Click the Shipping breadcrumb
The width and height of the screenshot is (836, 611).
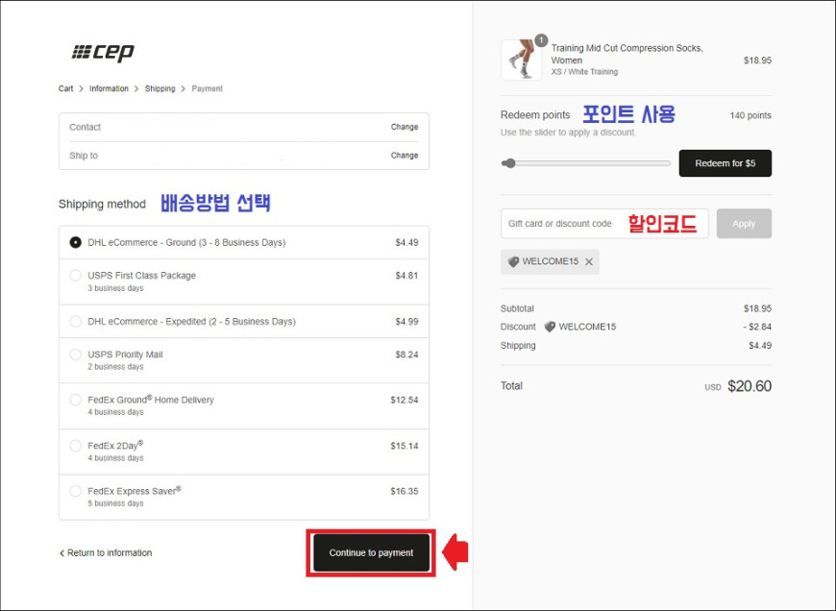click(160, 88)
